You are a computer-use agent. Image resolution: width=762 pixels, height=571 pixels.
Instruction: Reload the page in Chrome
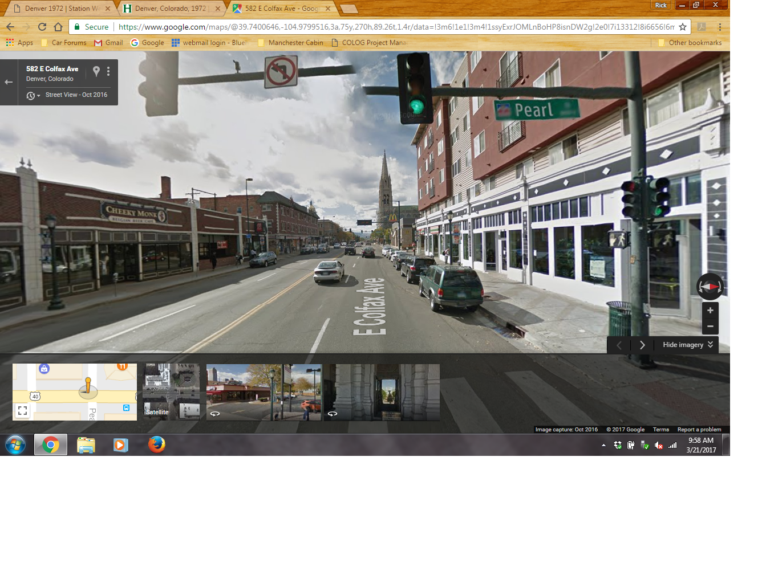(x=42, y=27)
